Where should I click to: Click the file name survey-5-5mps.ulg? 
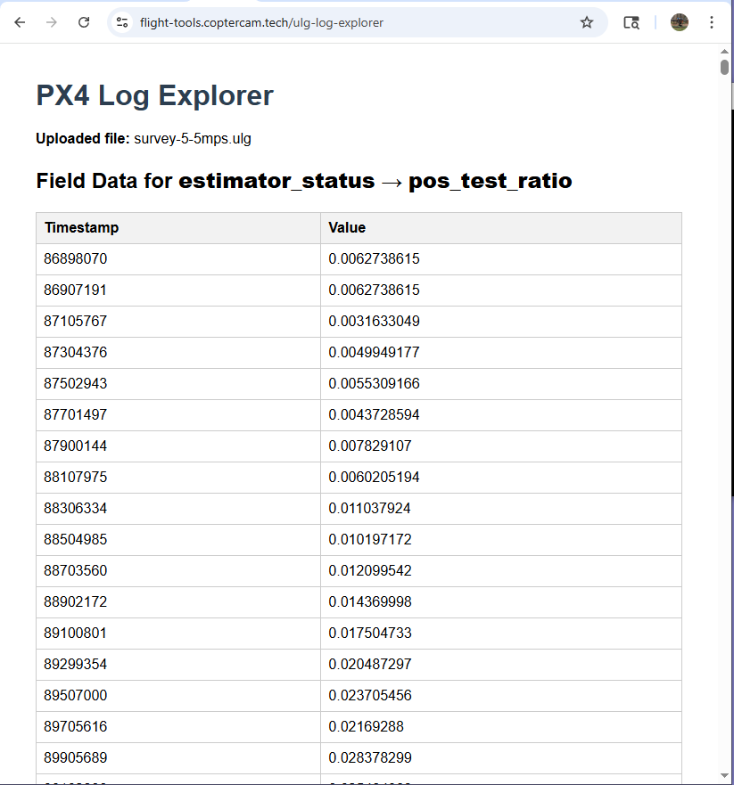tap(193, 139)
